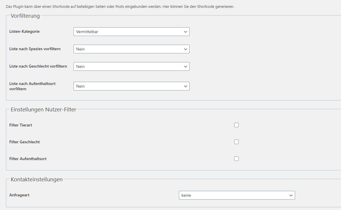Expand the Liste nach Spezies vorfiltern dropdown
341x210 pixels.
click(x=131, y=49)
